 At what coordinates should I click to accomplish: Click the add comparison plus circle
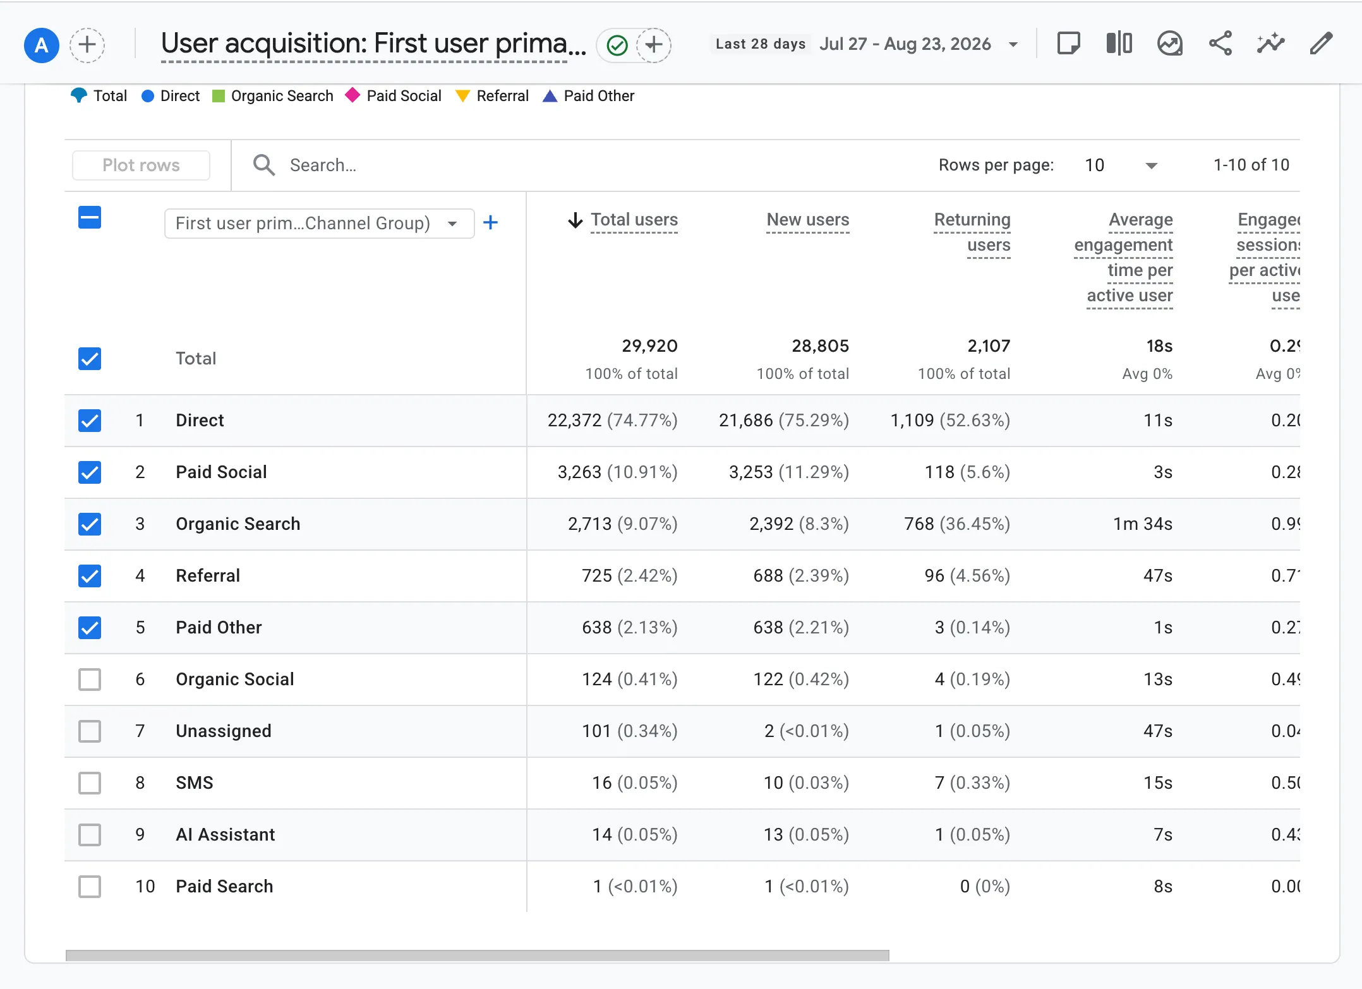click(x=87, y=45)
